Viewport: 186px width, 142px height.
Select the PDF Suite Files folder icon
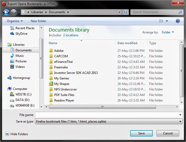click(x=51, y=95)
